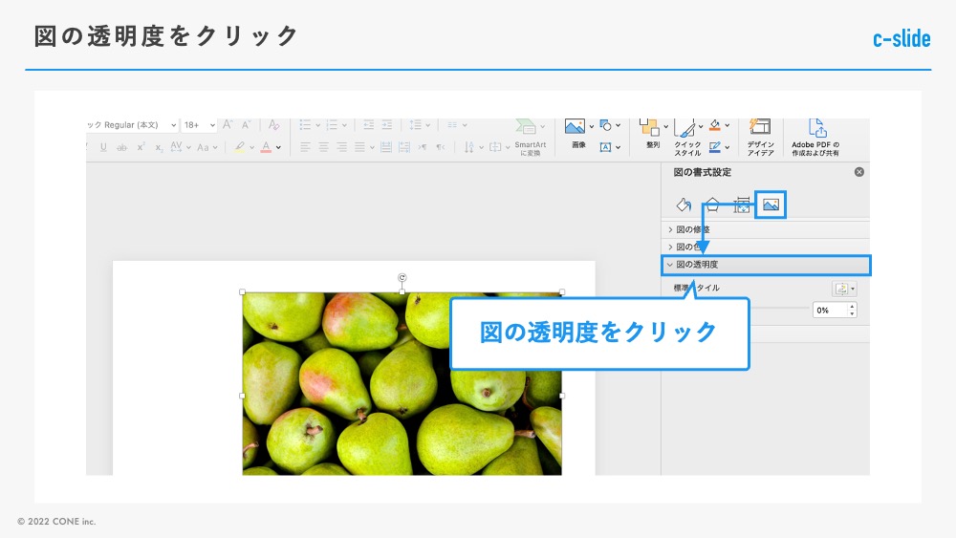Screen dimensions: 956x538
Task: Collapse 図の透明度 section
Action: click(x=766, y=265)
